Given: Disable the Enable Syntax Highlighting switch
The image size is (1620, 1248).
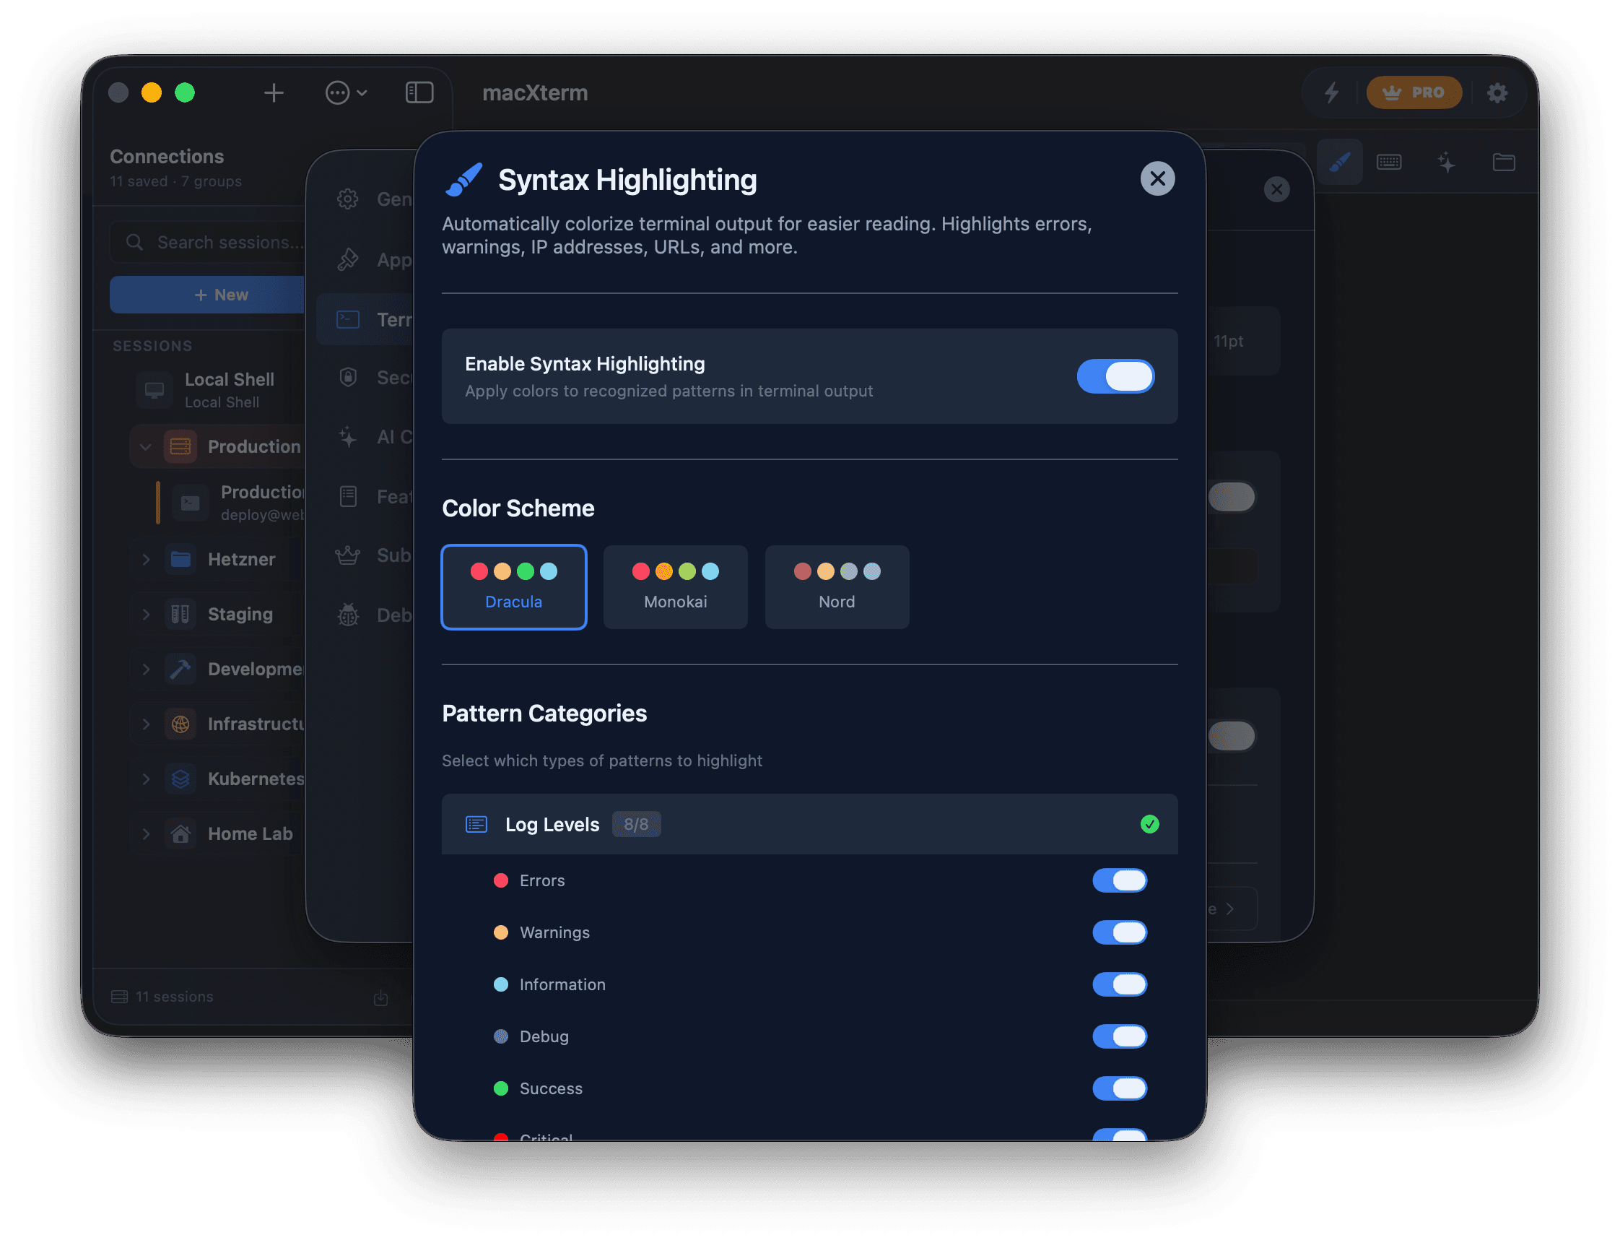Looking at the screenshot, I should point(1115,376).
